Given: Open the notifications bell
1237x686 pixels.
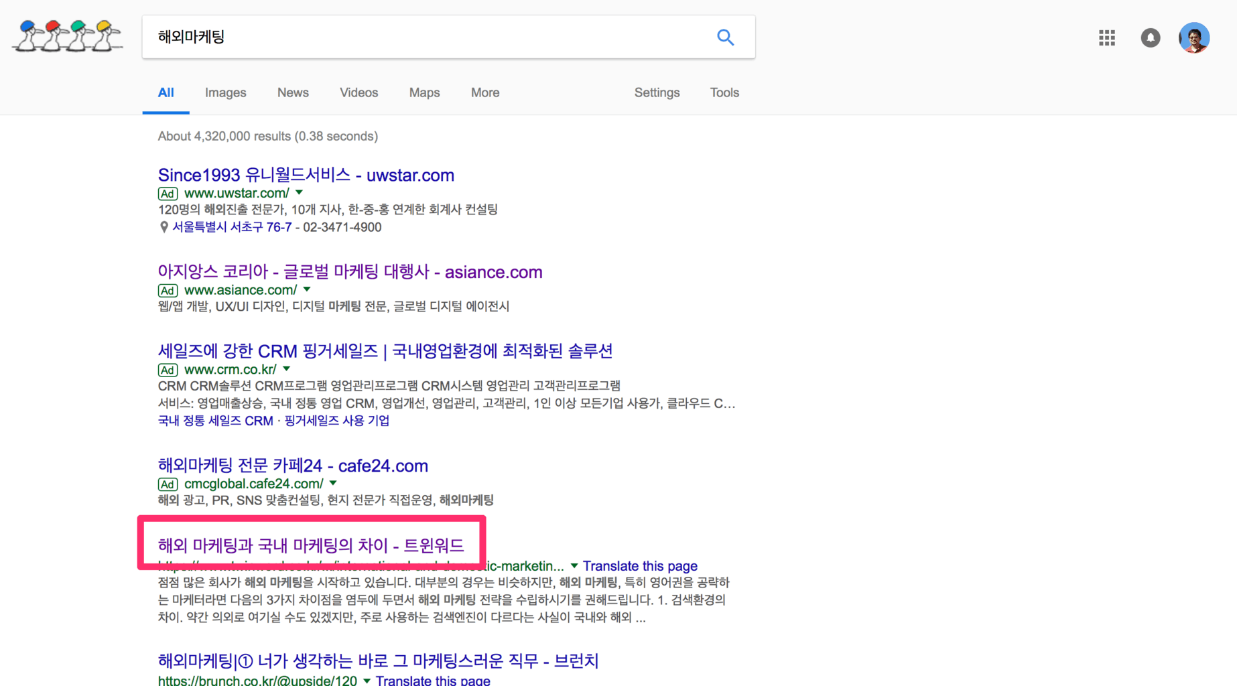Looking at the screenshot, I should pos(1151,38).
